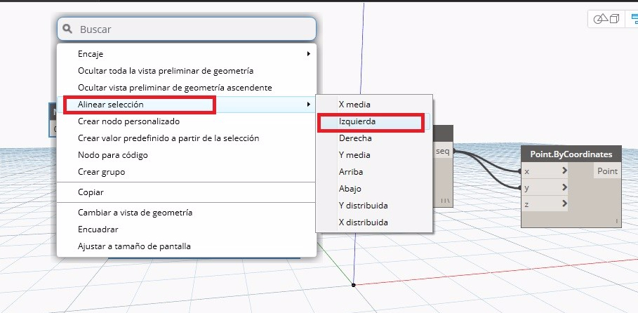Click the Point.ByCoordinates node header
Viewport: 638px width, 313px height.
pos(571,154)
